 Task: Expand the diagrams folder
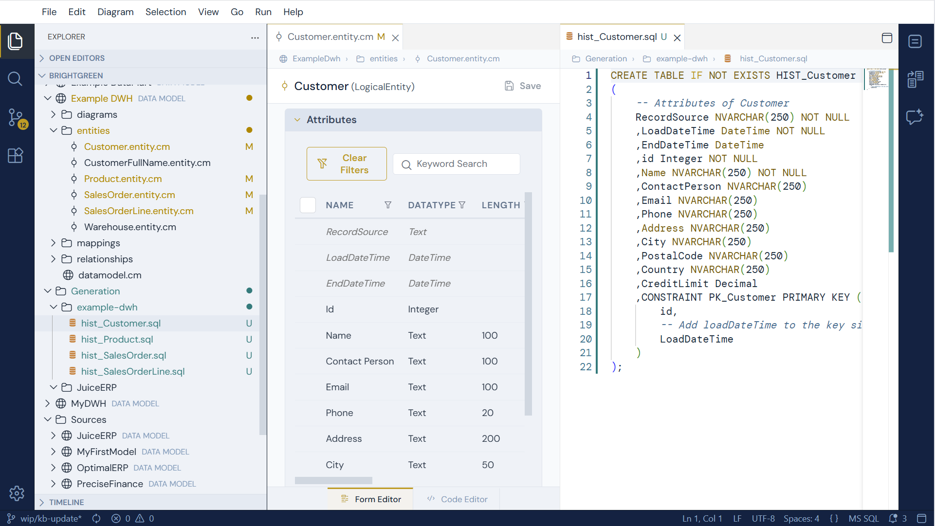point(54,114)
